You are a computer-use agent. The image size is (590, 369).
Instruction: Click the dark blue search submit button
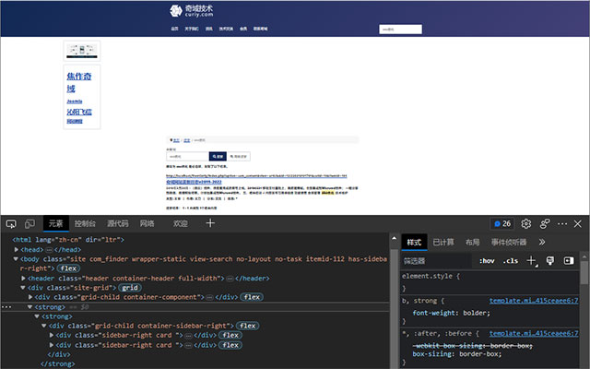point(218,156)
